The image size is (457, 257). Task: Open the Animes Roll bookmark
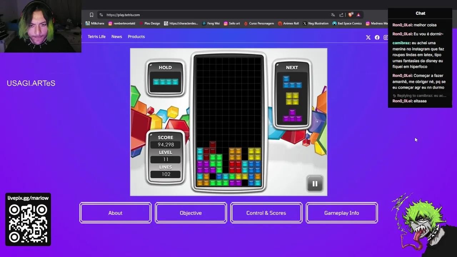[288, 23]
